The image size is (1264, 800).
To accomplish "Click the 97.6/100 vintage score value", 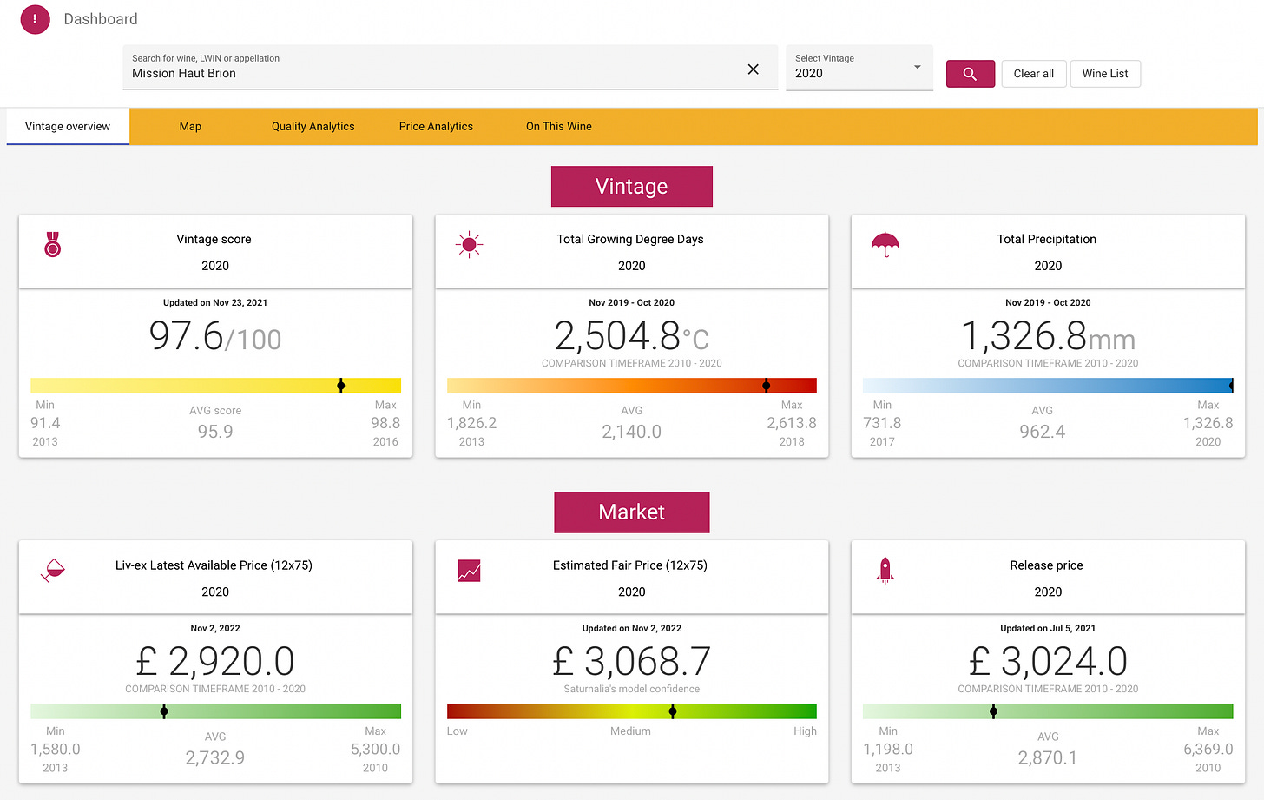I will 215,336.
